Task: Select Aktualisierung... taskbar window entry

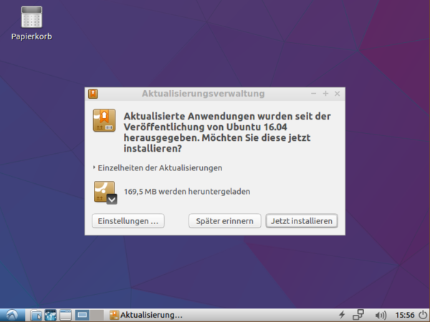Action: tap(146, 315)
